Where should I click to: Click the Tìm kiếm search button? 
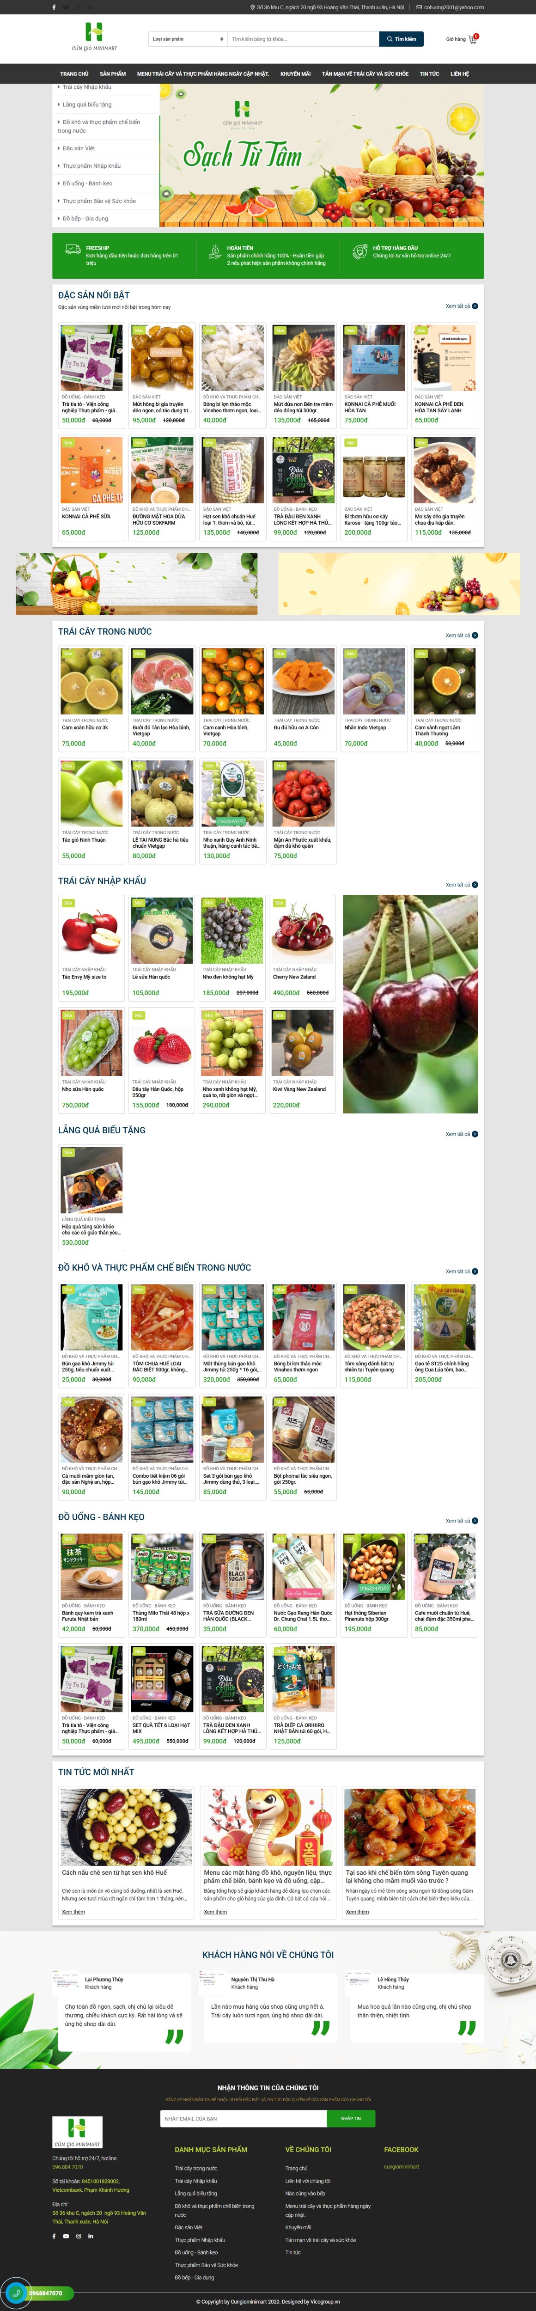pos(401,38)
